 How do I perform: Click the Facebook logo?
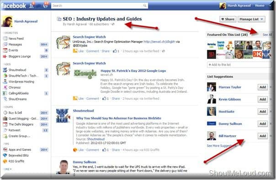point(13,6)
